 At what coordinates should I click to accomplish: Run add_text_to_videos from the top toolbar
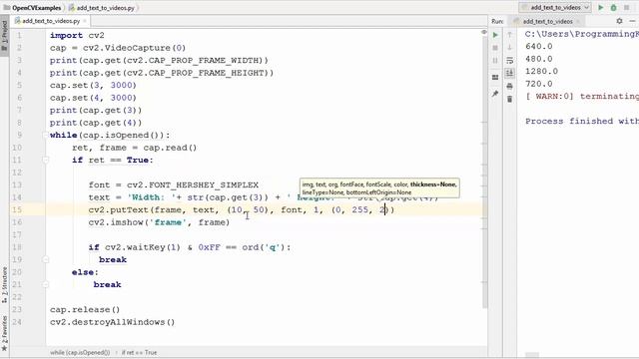point(601,7)
